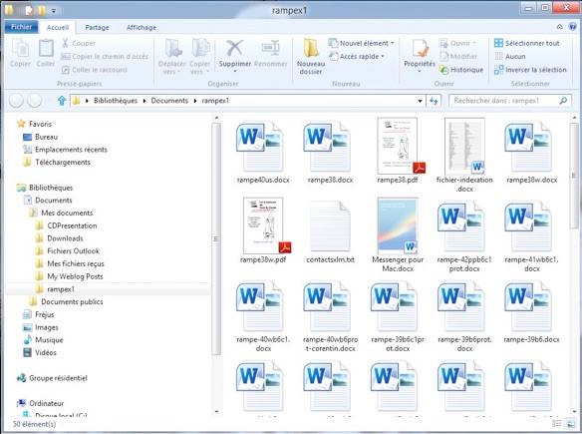
Task: Refresh the address bar location
Action: [434, 101]
